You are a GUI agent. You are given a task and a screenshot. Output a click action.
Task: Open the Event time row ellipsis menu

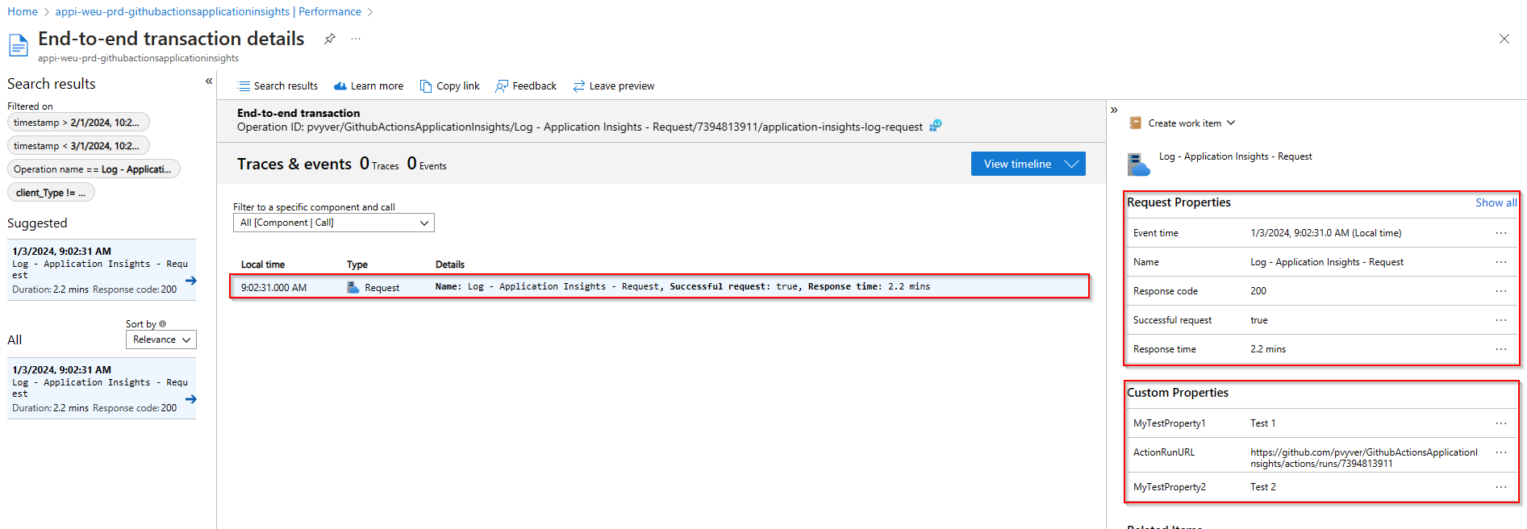tap(1501, 233)
